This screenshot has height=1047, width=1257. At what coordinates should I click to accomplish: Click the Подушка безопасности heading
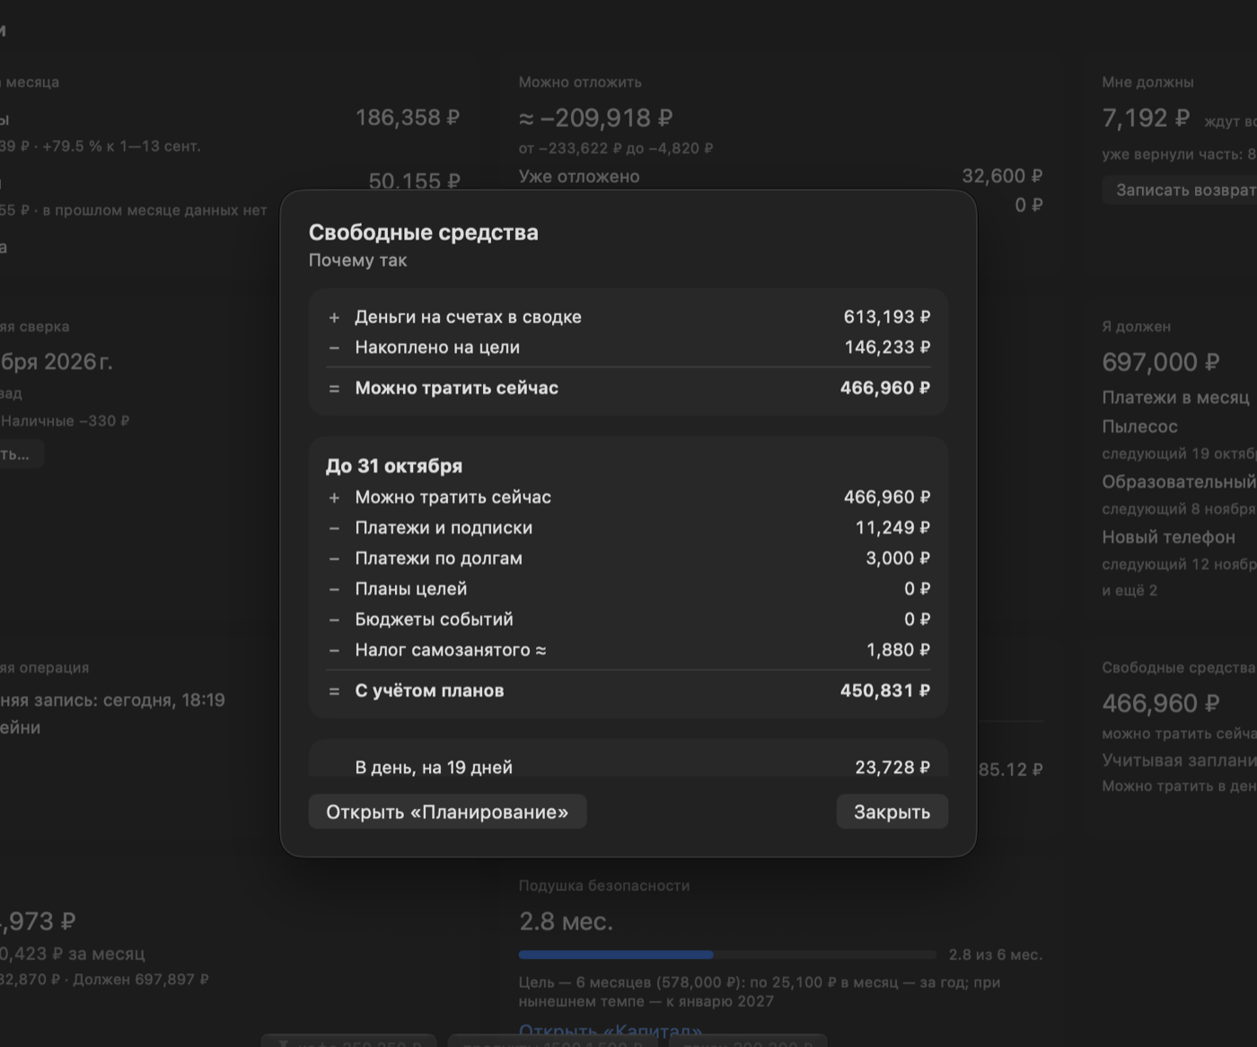(604, 885)
